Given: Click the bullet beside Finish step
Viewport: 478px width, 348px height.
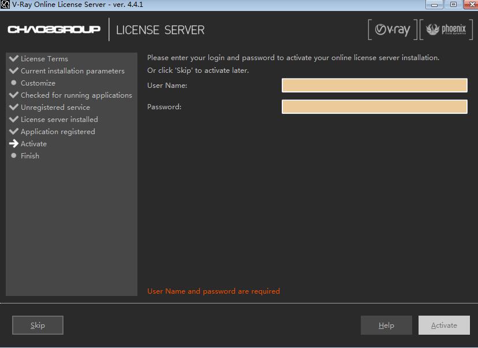Looking at the screenshot, I should 13,156.
